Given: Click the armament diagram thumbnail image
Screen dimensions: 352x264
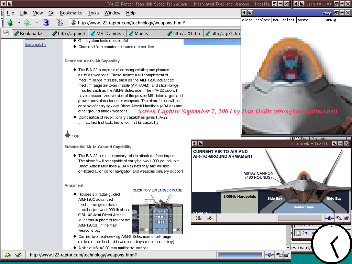Looking at the screenshot, I should coord(157,213).
